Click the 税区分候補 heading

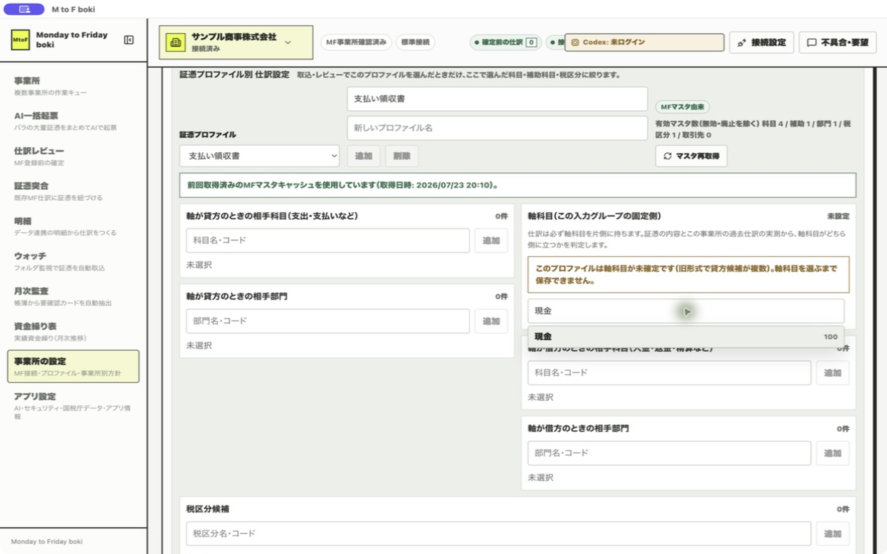pyautogui.click(x=207, y=509)
